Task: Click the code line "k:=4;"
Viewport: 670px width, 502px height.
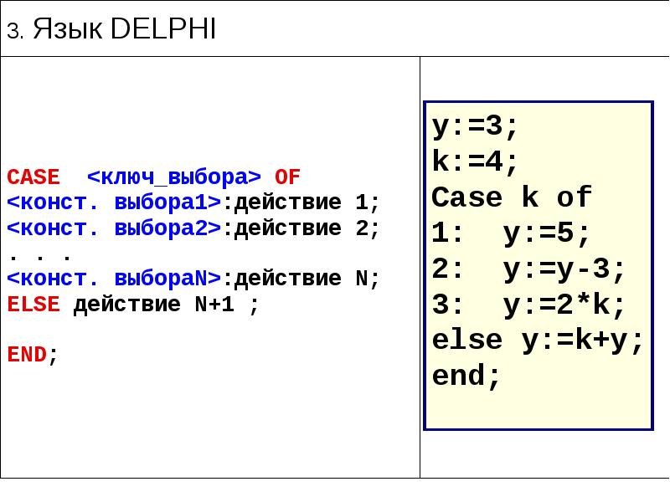Action: (476, 161)
